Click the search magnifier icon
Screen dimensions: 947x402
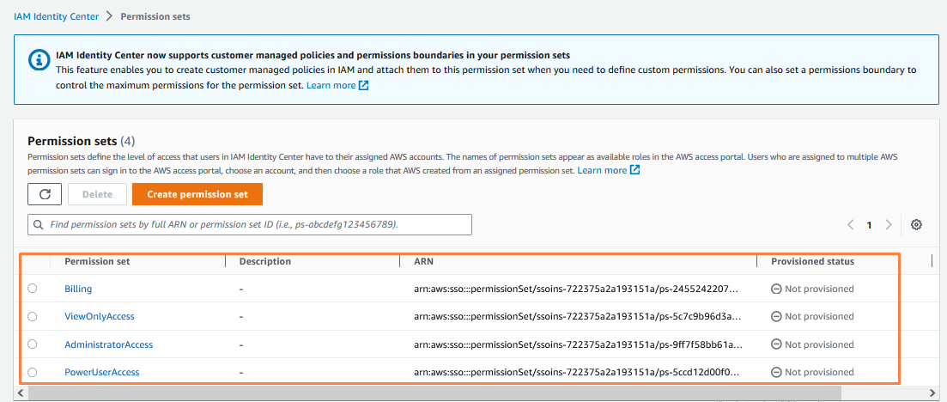click(x=39, y=225)
